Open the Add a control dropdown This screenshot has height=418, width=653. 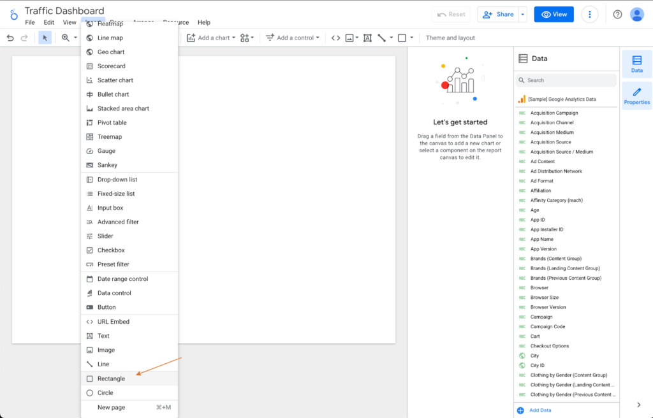pos(293,38)
